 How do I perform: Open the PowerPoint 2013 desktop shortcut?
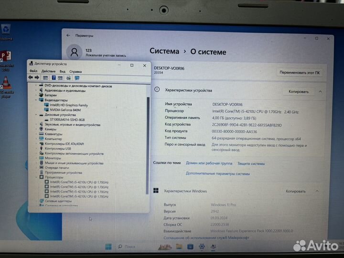tap(6, 61)
